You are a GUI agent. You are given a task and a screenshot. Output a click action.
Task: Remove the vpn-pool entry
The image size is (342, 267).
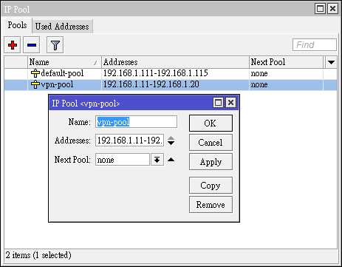[x=211, y=205]
